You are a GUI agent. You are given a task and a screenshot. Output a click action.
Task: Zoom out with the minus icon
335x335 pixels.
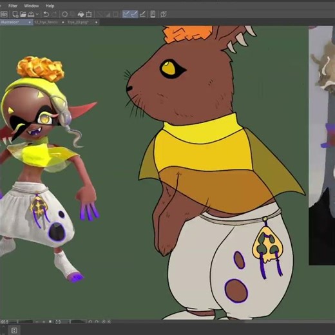point(37,322)
